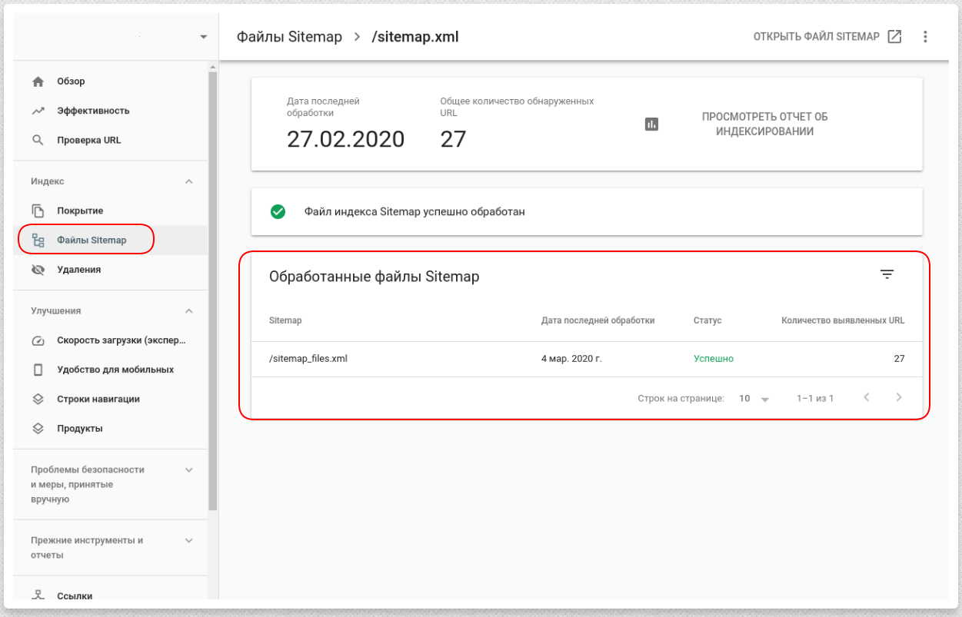Screen dimensions: 962x617
Task: Expand the Проблемы безопасности section
Action: 189,469
